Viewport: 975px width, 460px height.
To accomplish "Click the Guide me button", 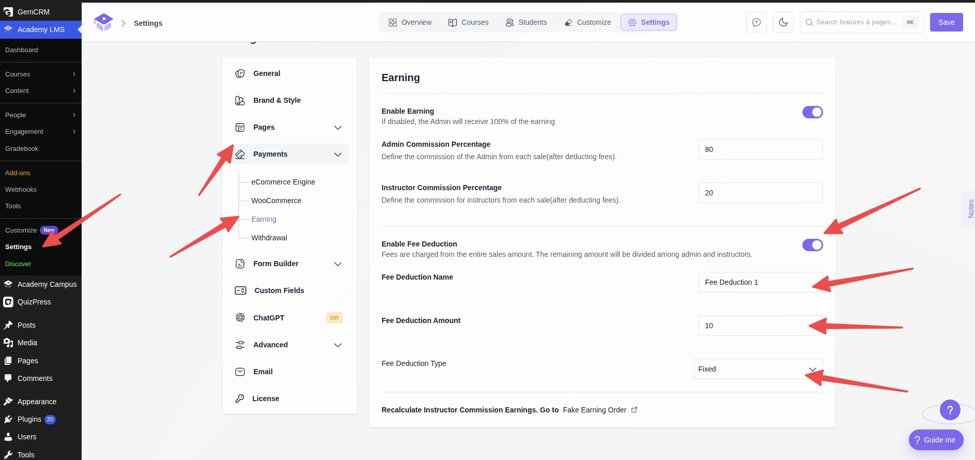I will point(936,440).
